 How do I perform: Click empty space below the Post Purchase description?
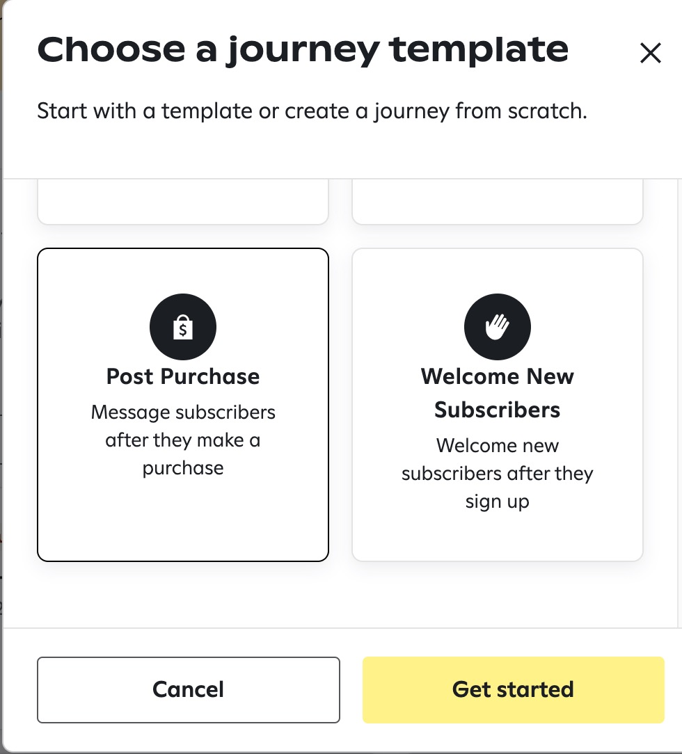click(x=183, y=520)
